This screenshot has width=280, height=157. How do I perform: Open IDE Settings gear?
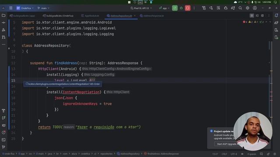coord(247,8)
